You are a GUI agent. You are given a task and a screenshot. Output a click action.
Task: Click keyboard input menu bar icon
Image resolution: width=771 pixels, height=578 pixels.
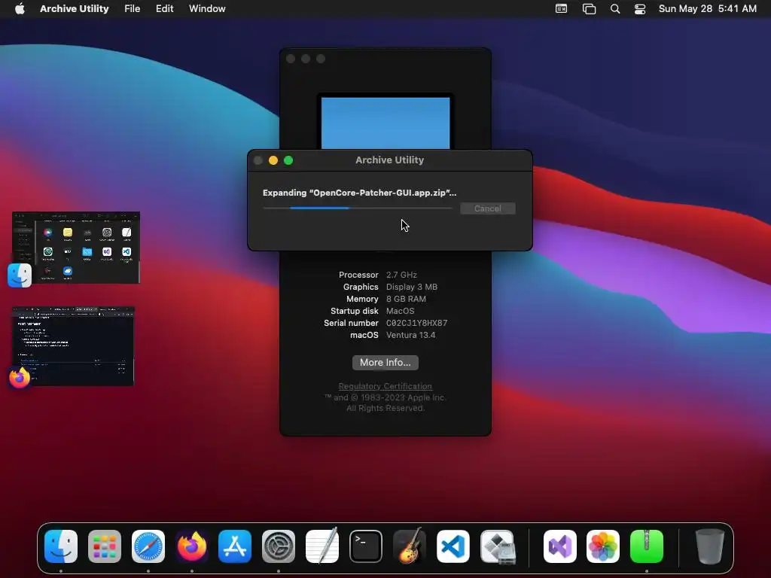coord(561,8)
